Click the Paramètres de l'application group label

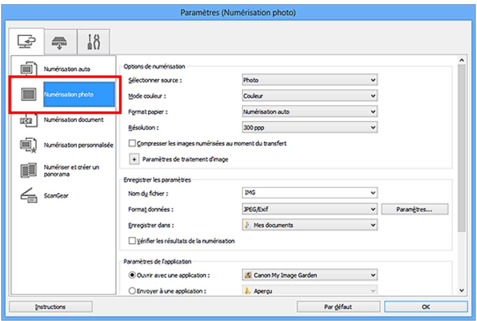(158, 261)
